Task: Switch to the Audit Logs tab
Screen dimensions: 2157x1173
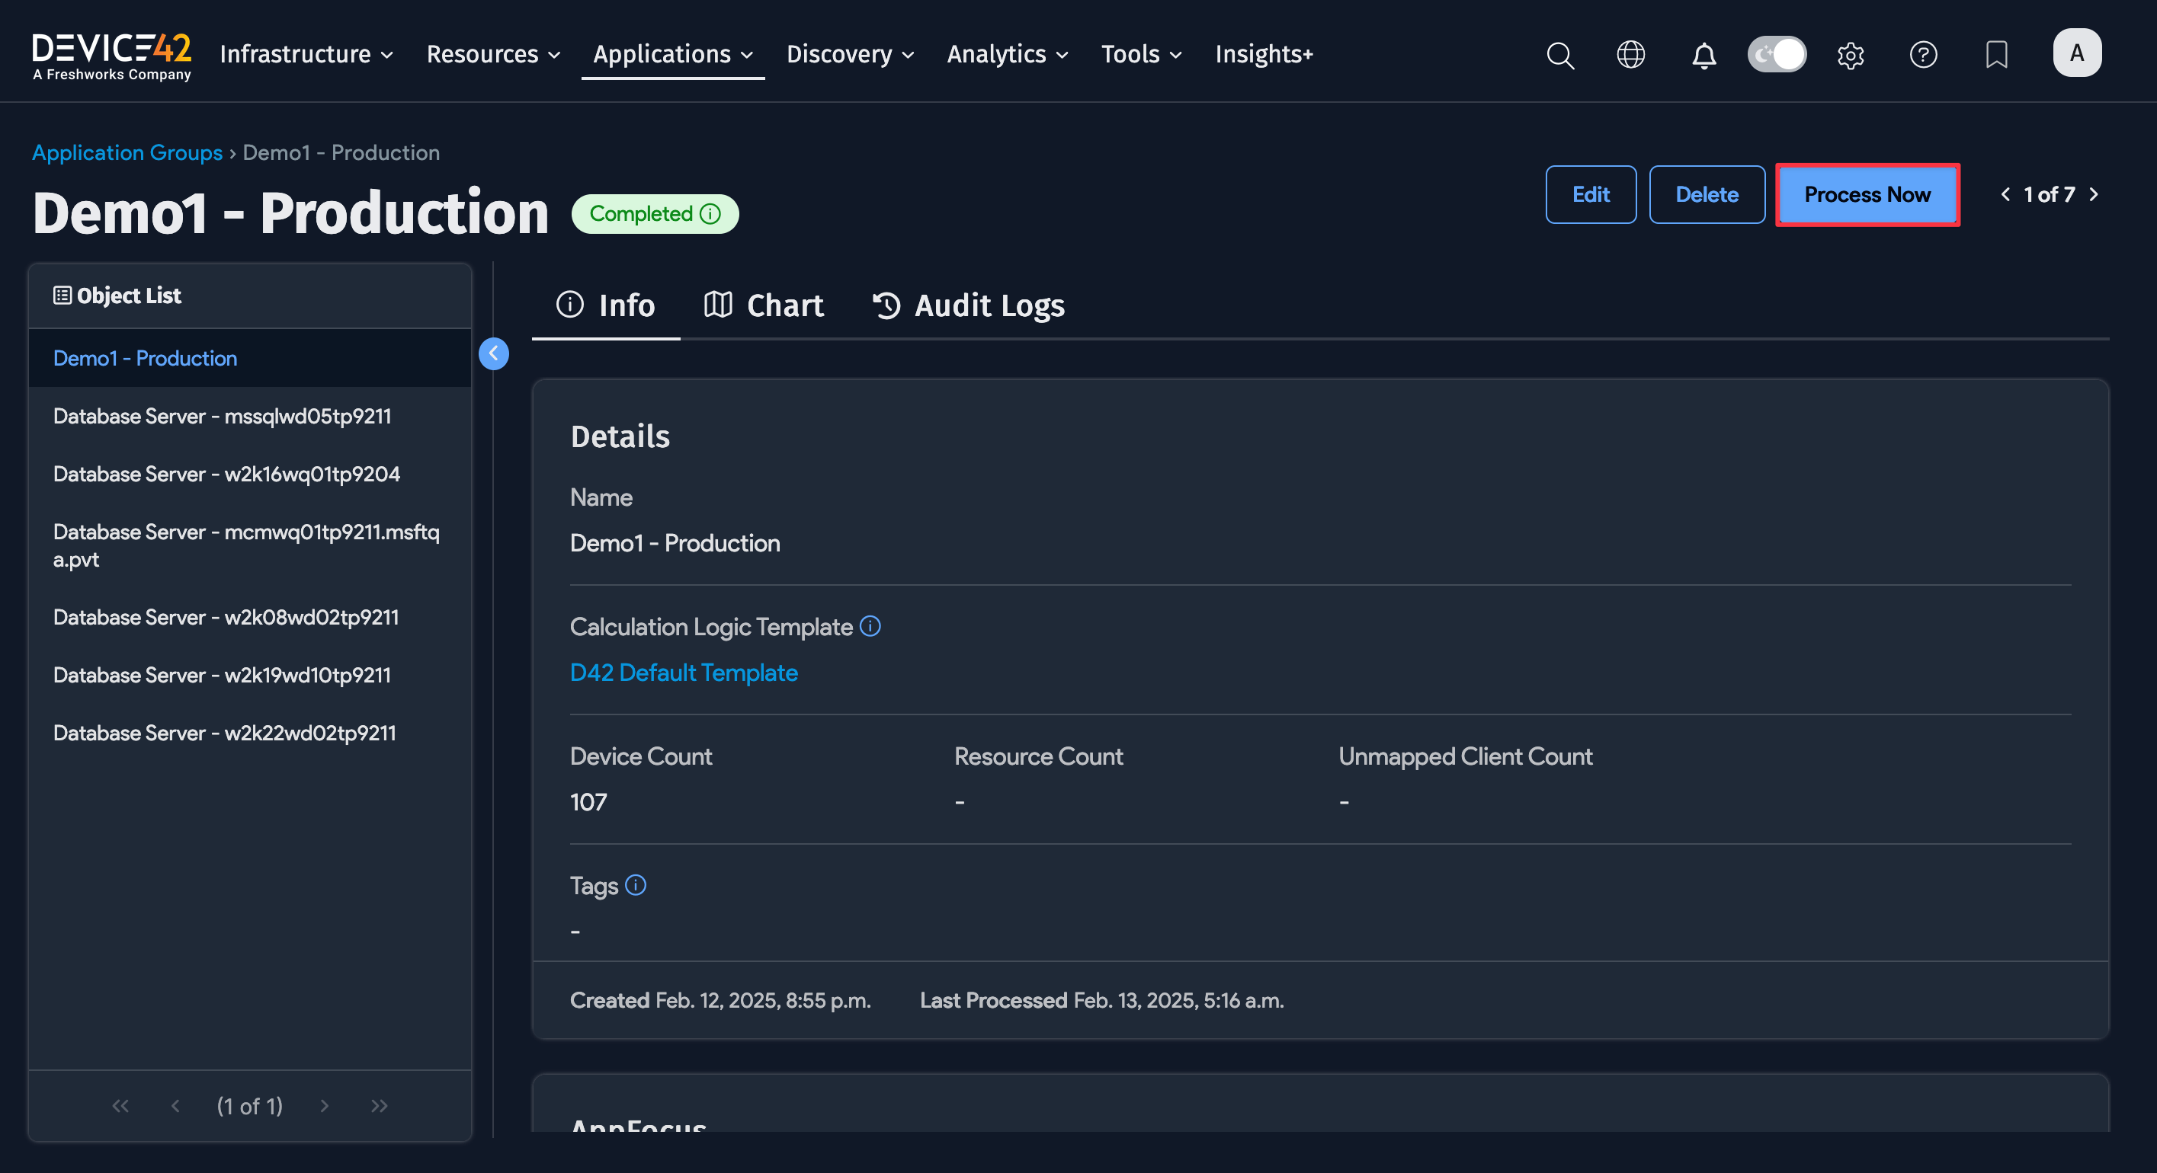Action: [x=969, y=305]
